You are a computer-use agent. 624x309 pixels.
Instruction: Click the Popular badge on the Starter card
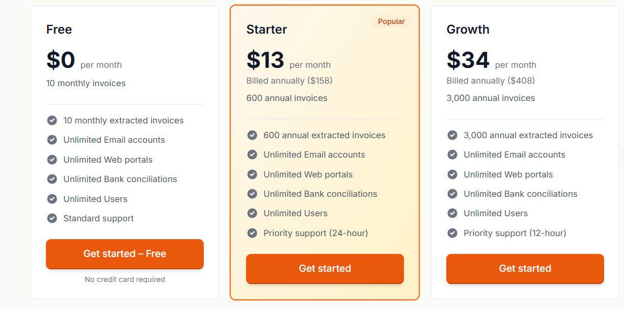[391, 21]
